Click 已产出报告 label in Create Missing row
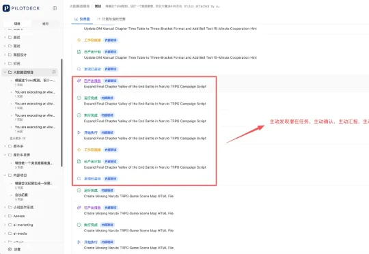Screen dimensions: 369x254 click(x=92, y=208)
